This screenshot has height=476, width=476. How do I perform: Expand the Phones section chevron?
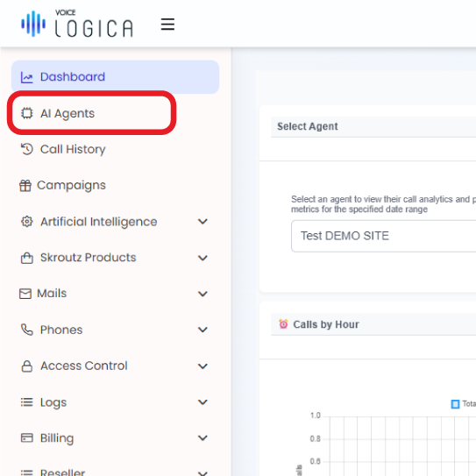(202, 330)
